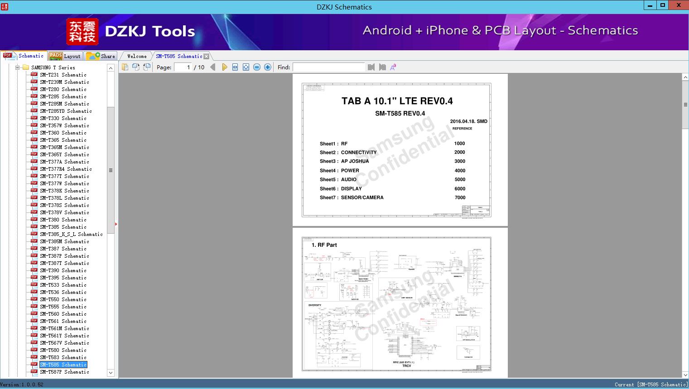Select SM-T567V Schematic tree item
This screenshot has height=389, width=689.
(64, 343)
